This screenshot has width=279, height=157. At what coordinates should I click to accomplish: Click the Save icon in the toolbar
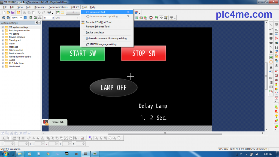(13, 12)
